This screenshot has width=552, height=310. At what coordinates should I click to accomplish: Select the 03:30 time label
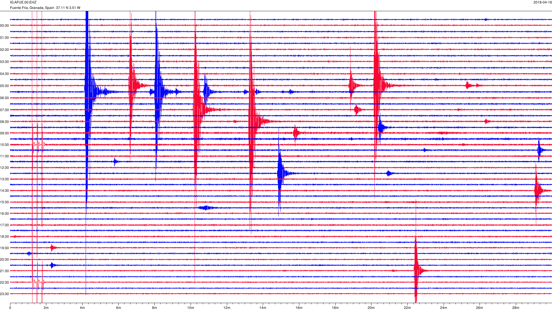4,62
